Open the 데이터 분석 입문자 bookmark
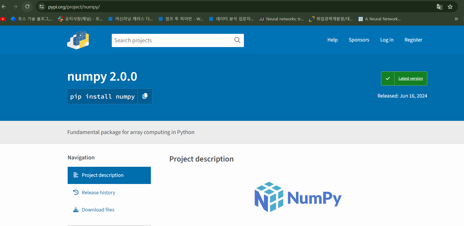464x226 pixels. [231, 19]
